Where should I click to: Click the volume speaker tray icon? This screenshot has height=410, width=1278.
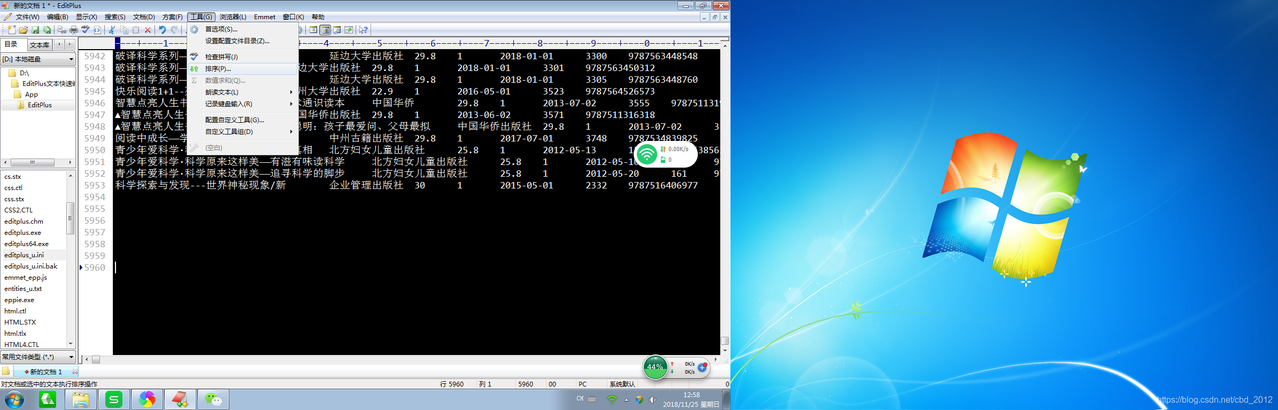click(652, 399)
